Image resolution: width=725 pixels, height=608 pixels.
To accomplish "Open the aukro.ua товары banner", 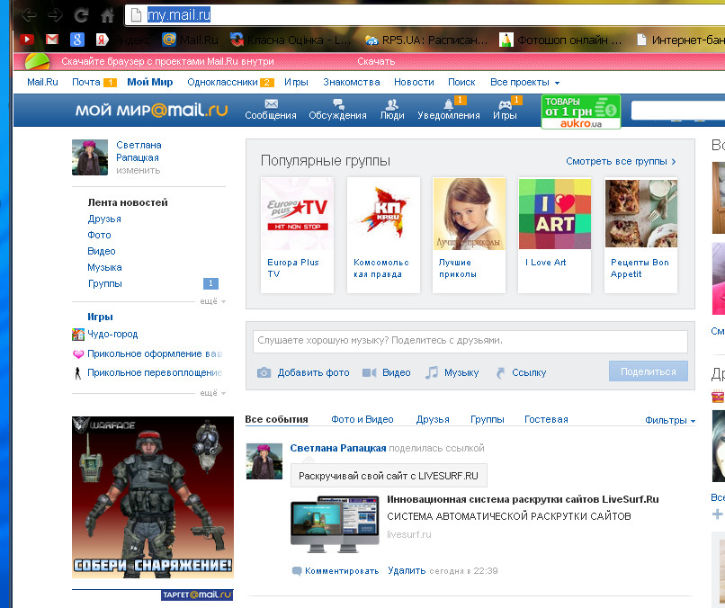I will pyautogui.click(x=581, y=112).
